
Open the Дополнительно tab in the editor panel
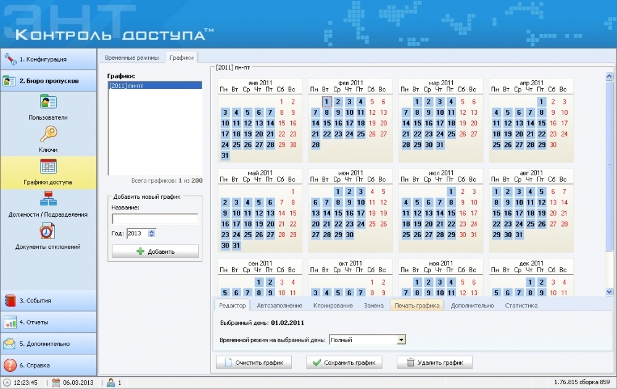(x=472, y=306)
